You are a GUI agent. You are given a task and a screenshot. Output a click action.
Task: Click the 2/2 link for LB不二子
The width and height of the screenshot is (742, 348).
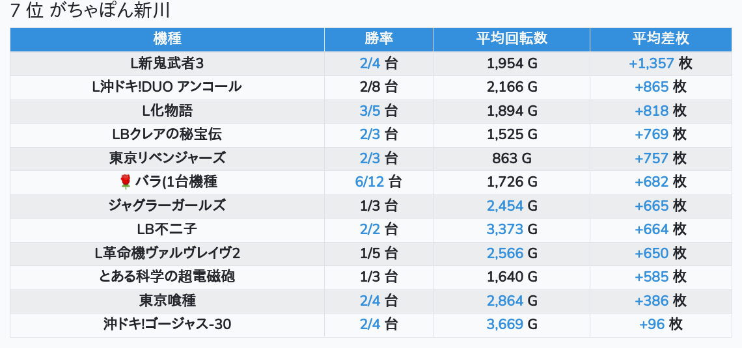(370, 229)
